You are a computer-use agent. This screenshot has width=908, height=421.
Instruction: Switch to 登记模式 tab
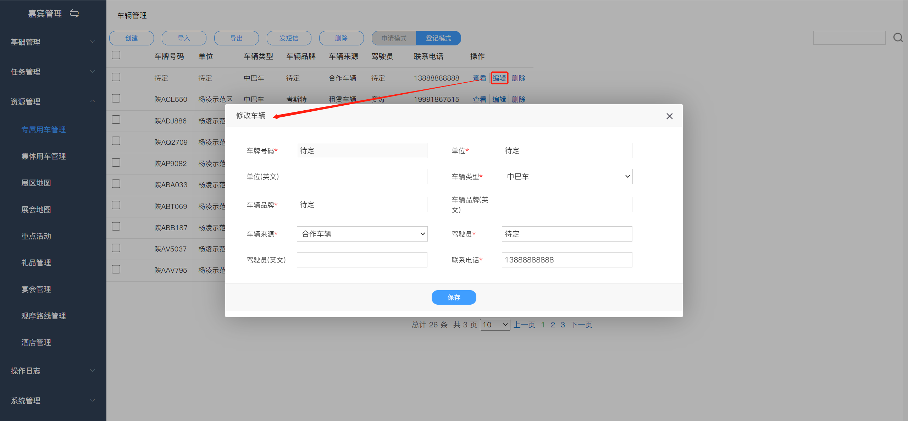coord(438,38)
